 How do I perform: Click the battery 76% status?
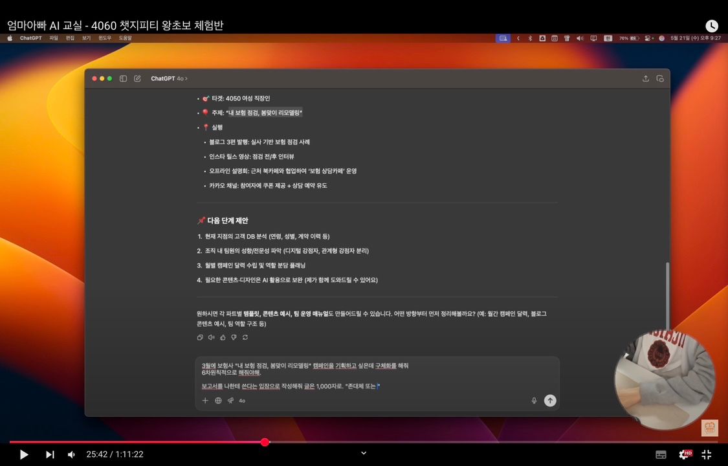(629, 38)
